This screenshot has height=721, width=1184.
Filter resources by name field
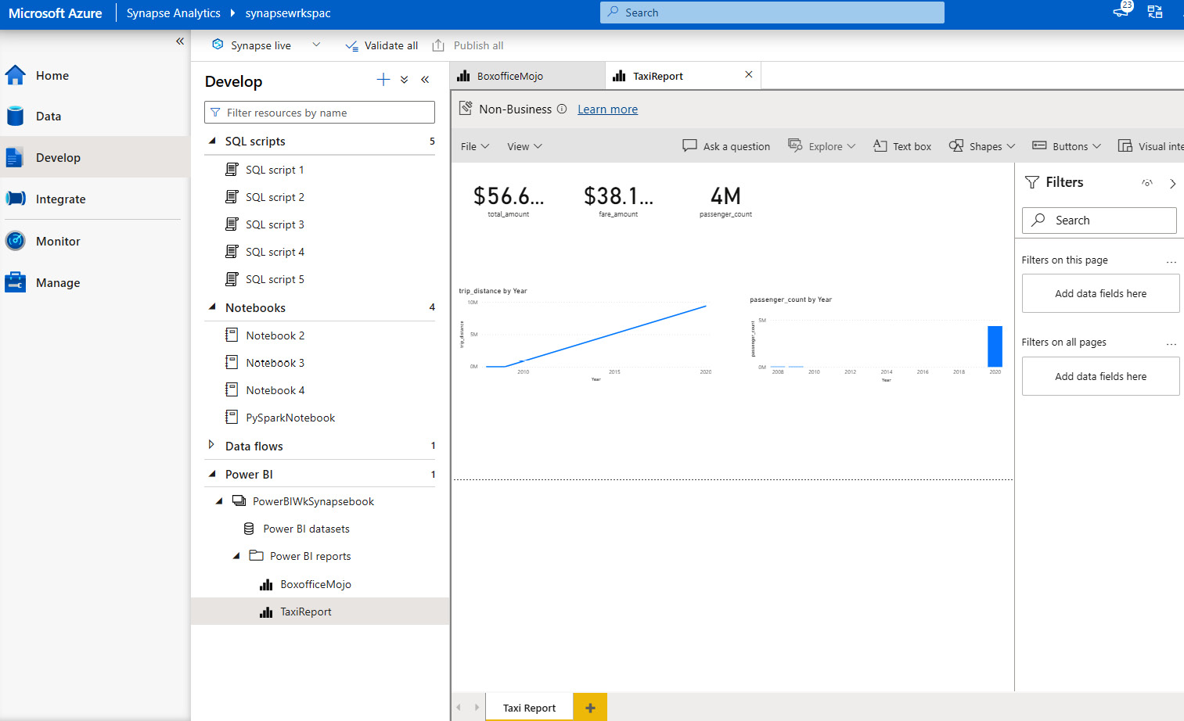pos(319,113)
